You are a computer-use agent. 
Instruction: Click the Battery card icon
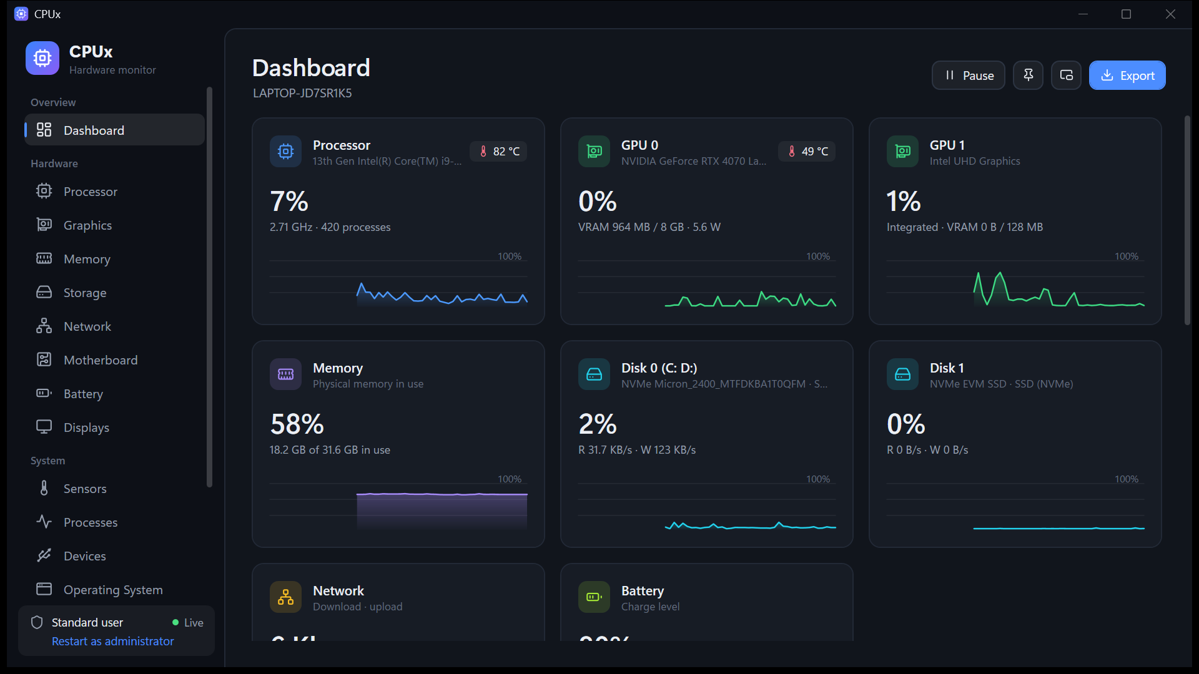(x=594, y=597)
